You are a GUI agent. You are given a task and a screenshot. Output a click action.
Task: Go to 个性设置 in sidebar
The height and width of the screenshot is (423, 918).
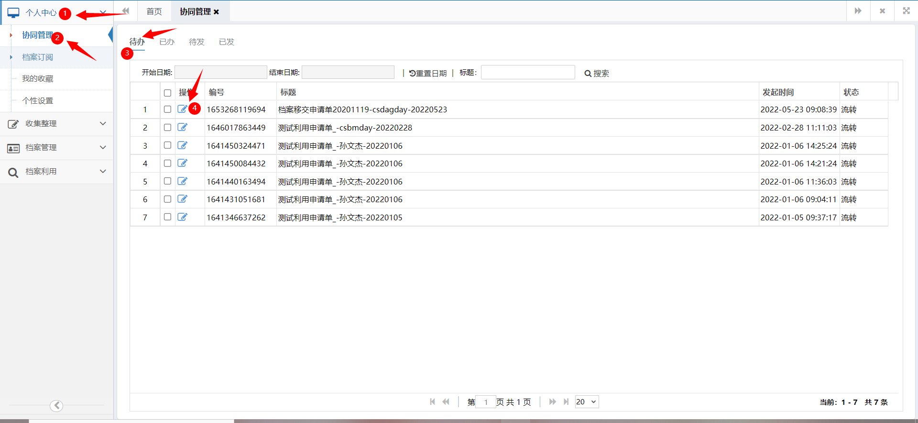tap(38, 101)
